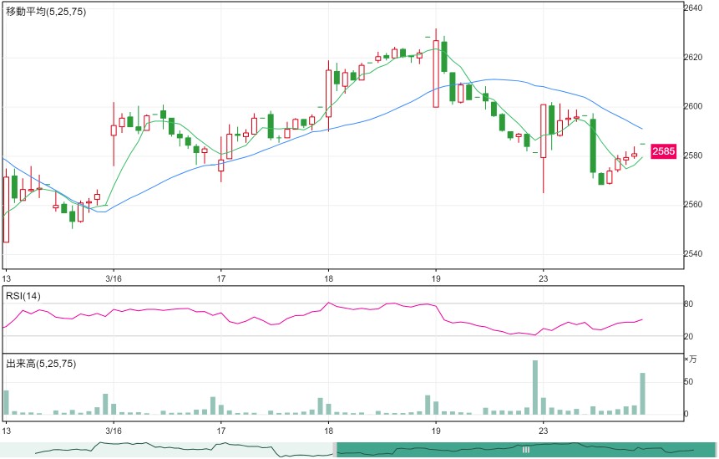Click the 3/16 date label under the volume chart
The width and height of the screenshot is (719, 459).
[114, 431]
